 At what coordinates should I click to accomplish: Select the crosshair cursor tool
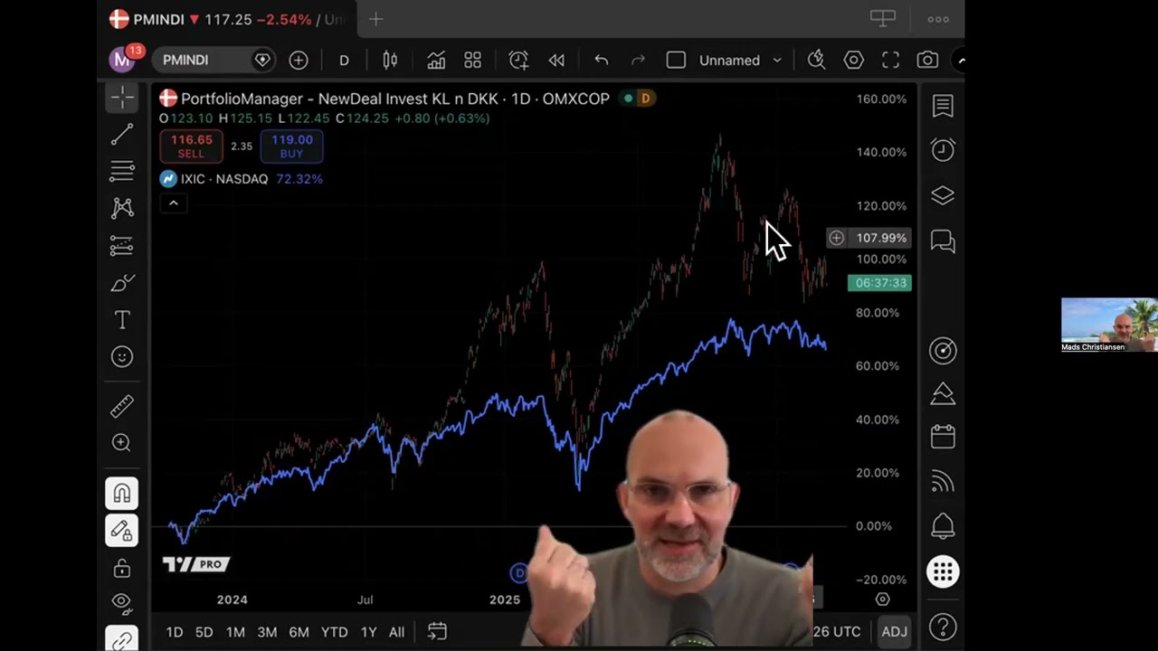(x=122, y=97)
